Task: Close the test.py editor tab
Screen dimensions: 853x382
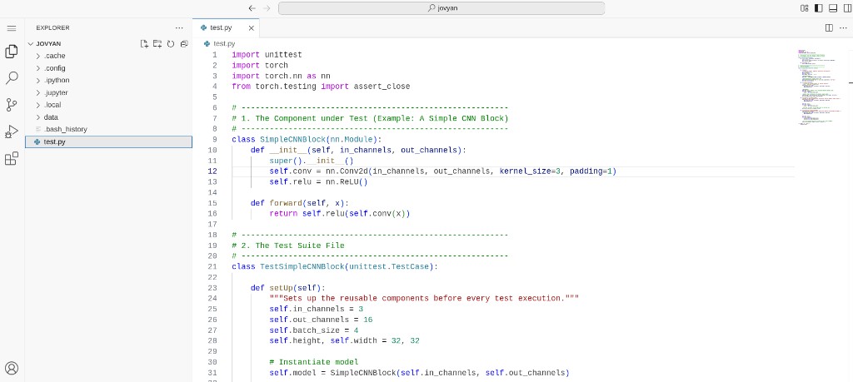Action: (251, 28)
